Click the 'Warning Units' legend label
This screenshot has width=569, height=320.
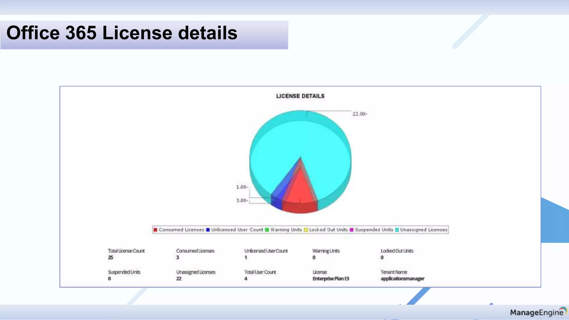tap(286, 230)
